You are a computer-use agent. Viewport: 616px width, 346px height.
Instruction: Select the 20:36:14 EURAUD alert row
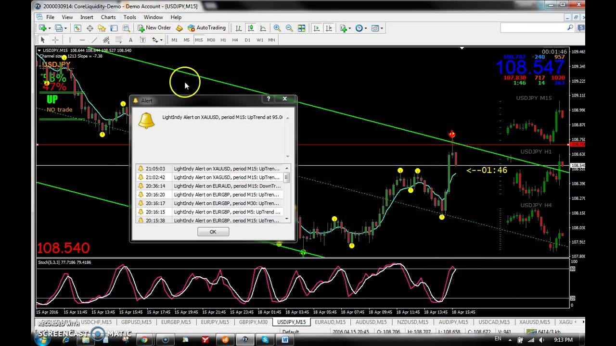pos(209,186)
